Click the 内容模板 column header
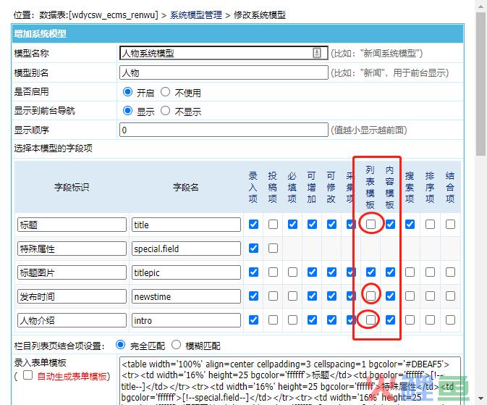 coord(389,187)
